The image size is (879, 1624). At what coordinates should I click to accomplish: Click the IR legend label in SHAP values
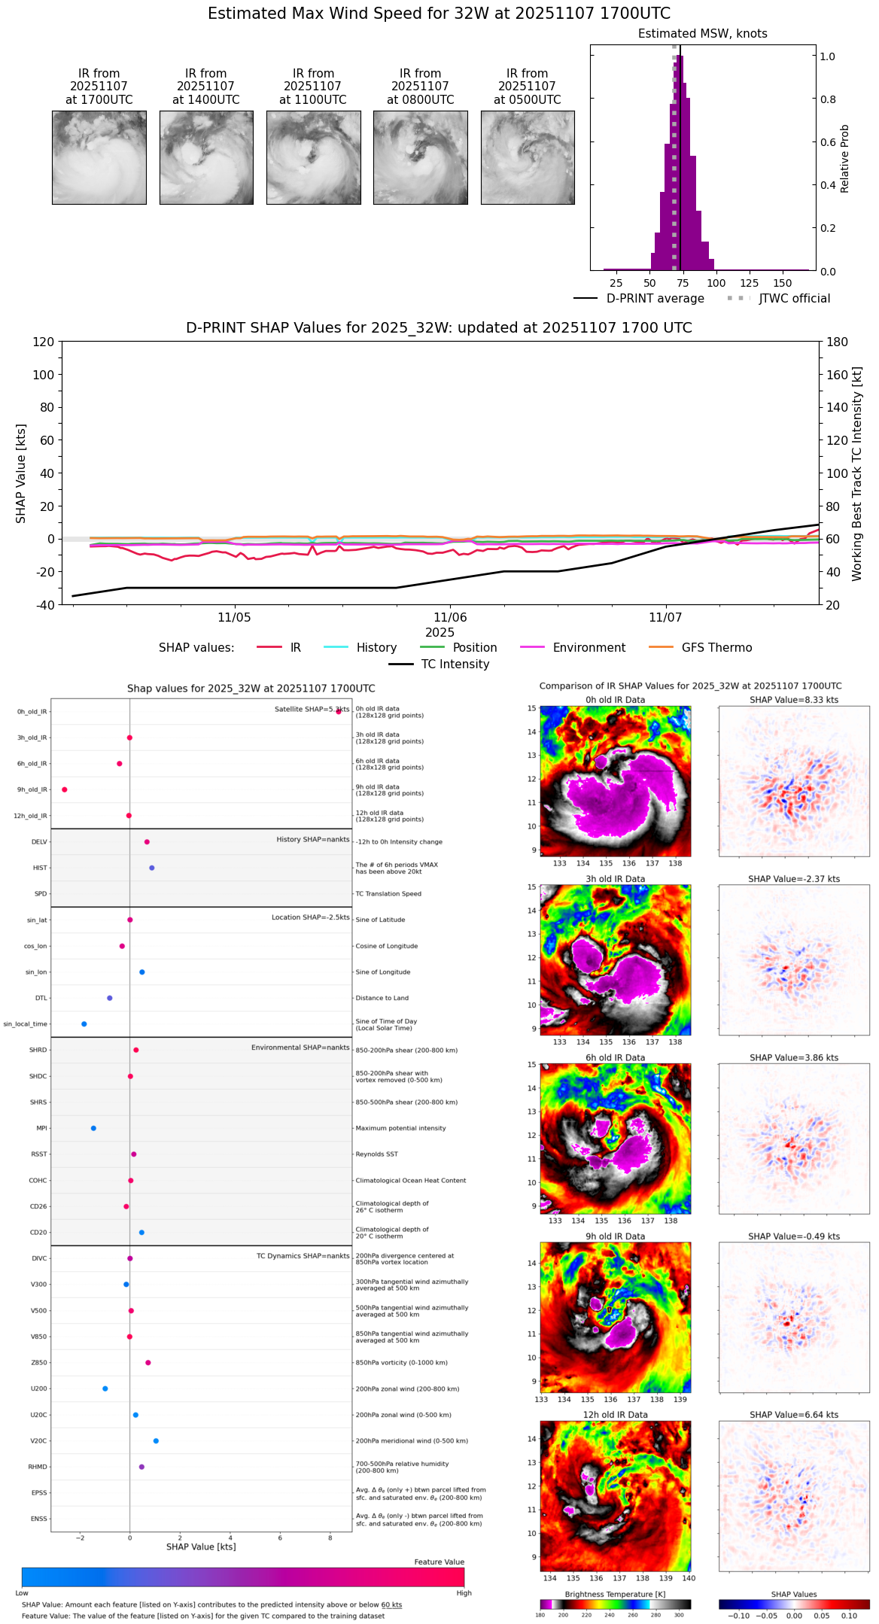(295, 648)
